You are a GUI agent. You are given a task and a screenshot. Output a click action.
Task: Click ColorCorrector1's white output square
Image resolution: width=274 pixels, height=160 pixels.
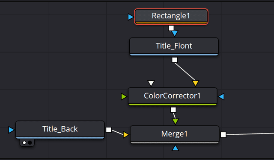click(173, 110)
